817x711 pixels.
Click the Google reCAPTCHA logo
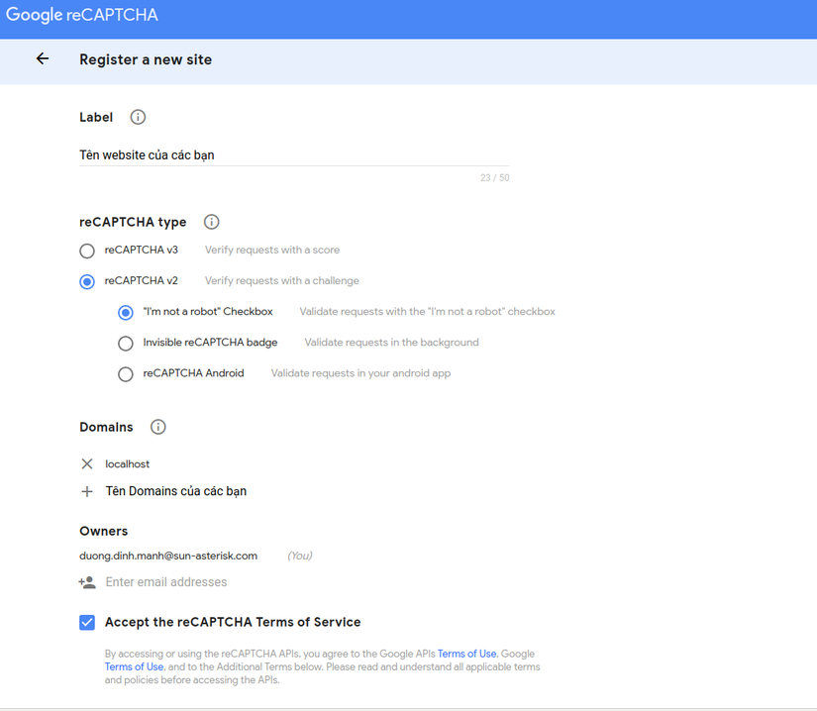click(82, 15)
